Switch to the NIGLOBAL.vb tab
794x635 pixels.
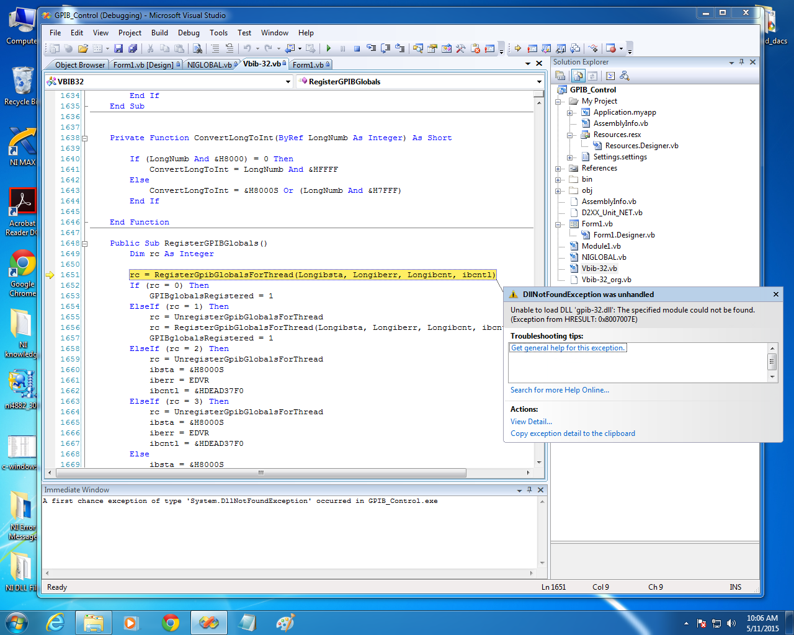click(212, 64)
